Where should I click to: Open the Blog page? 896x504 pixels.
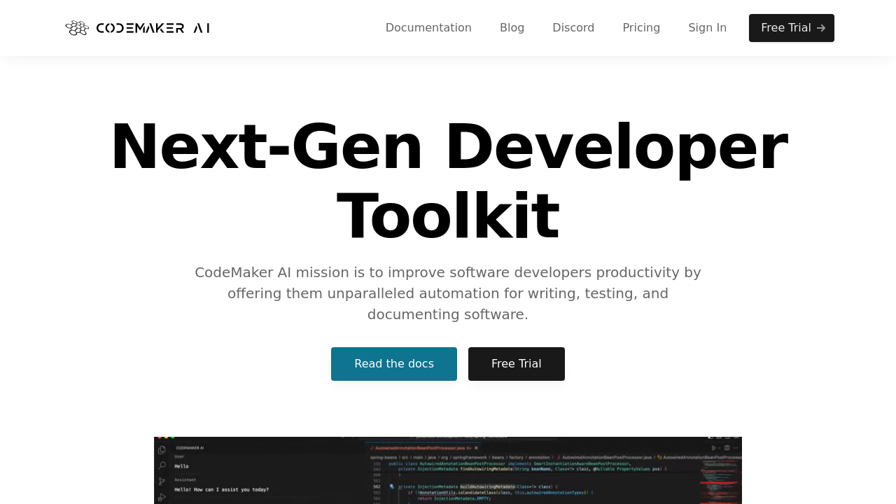(512, 27)
